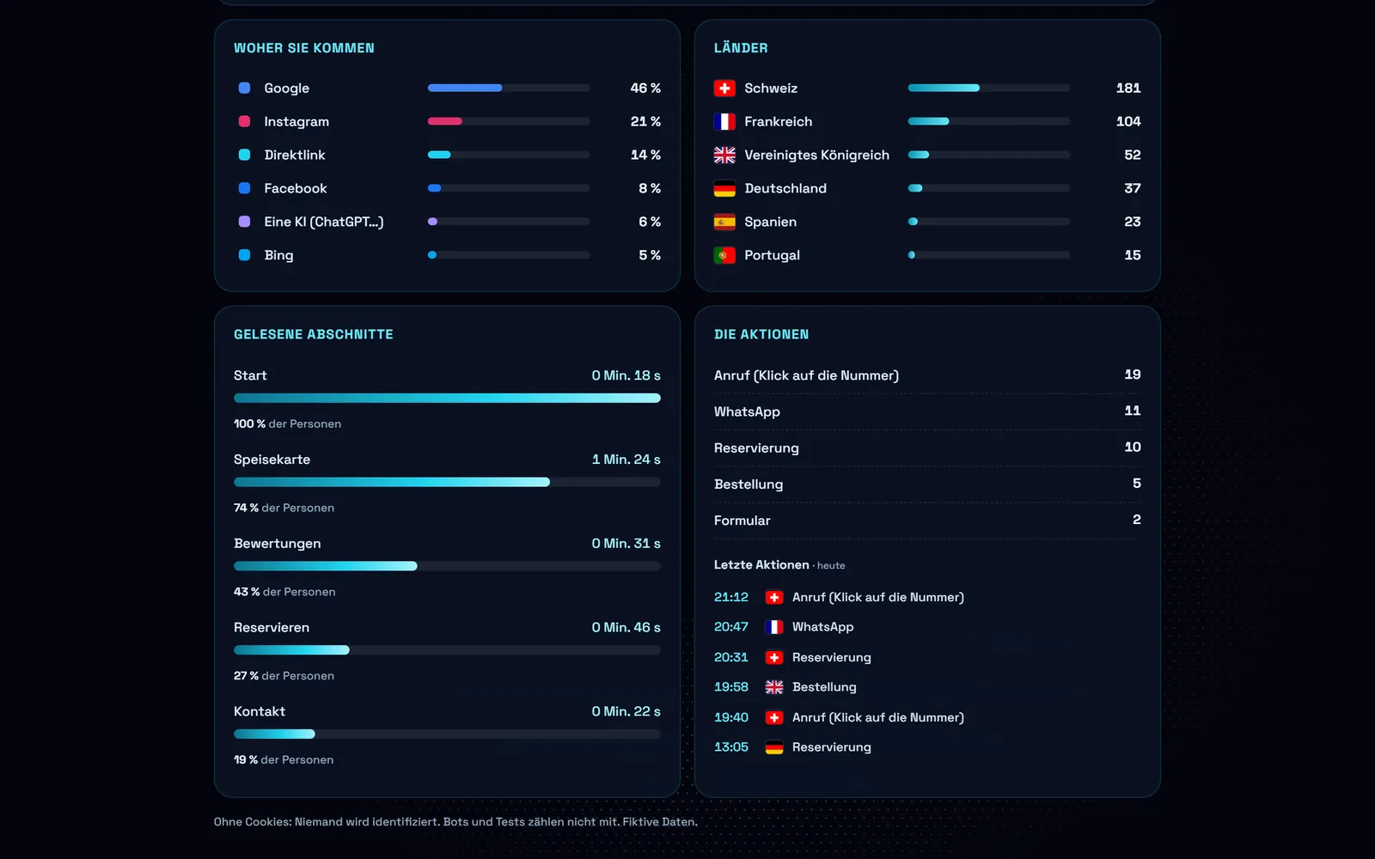The image size is (1375, 859).
Task: Click the Schweiz visitor count bar
Action: pos(989,88)
